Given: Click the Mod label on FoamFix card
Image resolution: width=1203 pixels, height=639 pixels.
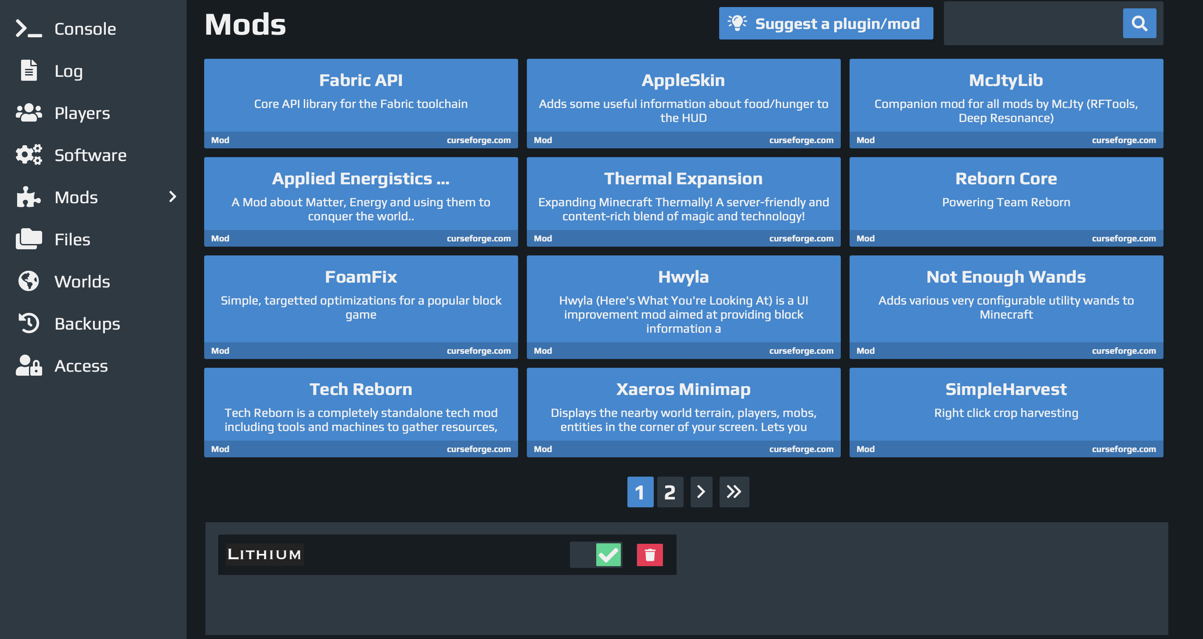Looking at the screenshot, I should (220, 351).
